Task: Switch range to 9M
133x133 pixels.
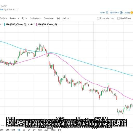Action: 13,130
